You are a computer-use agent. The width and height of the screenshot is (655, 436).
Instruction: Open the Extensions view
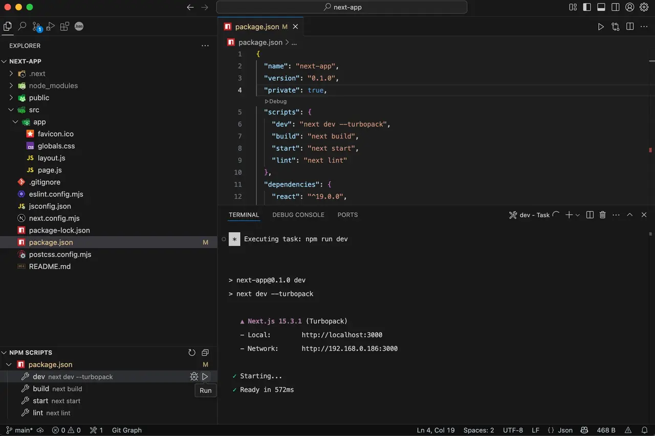64,27
